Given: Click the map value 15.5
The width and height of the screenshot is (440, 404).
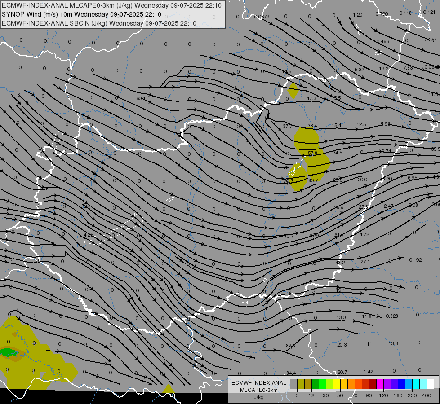Looking at the screenshot, I should (336, 98).
